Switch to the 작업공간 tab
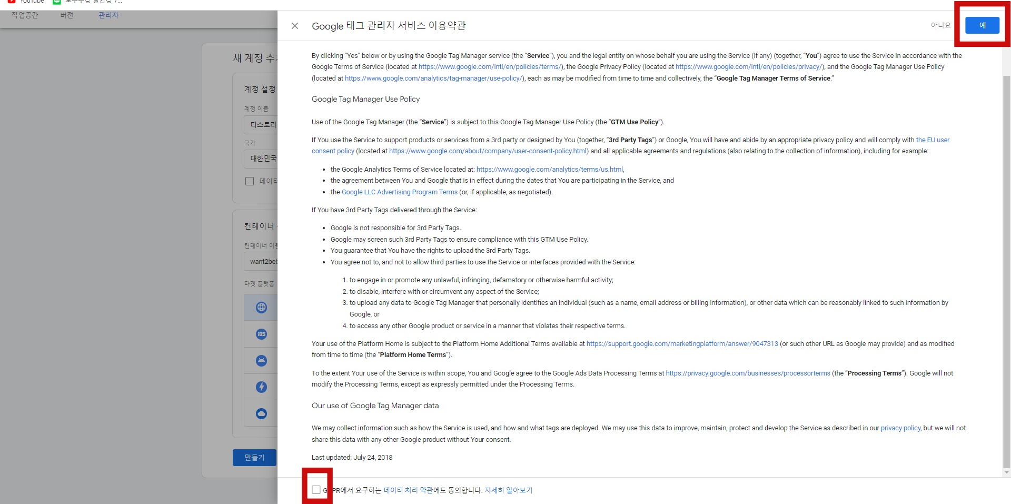1011x504 pixels. [x=25, y=15]
